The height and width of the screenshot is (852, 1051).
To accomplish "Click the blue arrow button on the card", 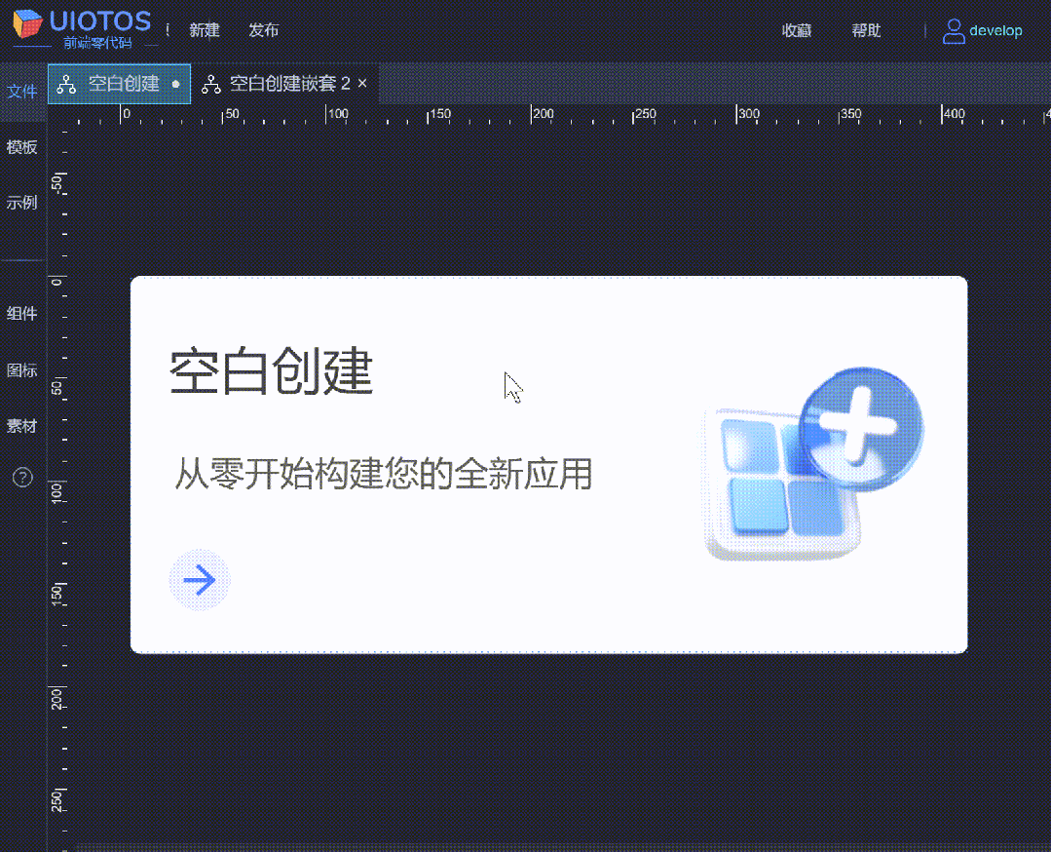I will [x=199, y=580].
